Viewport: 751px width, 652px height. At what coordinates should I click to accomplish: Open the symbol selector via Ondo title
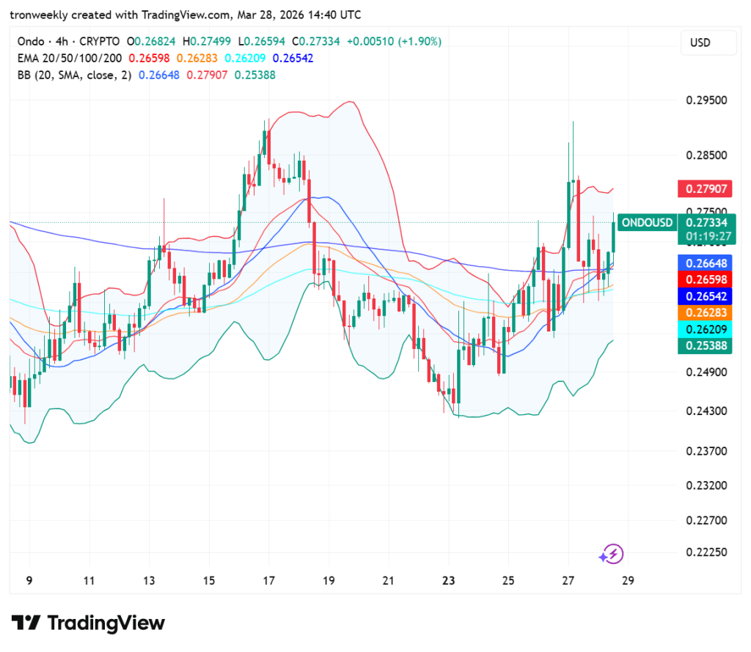tap(29, 41)
